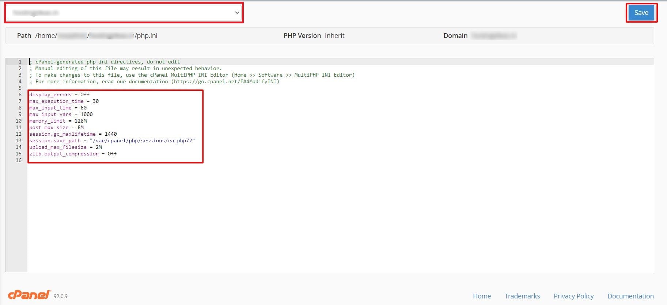Click the memory_limit = 128M line

point(58,121)
